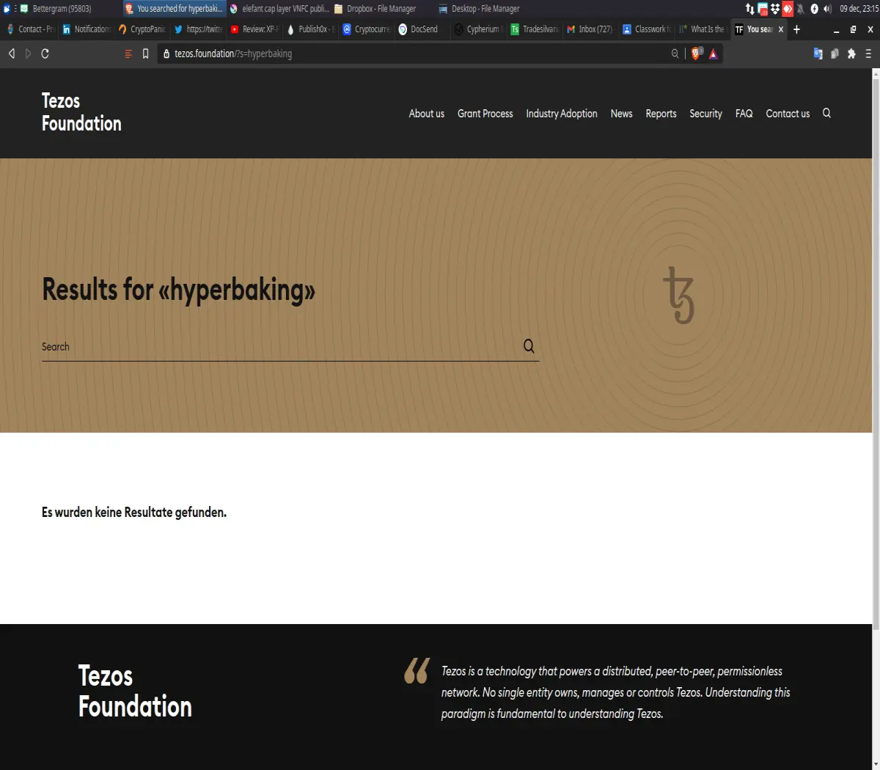Click the clock showing 09 dec, 23:15
Viewport: 880px width, 770px height.
pos(859,9)
